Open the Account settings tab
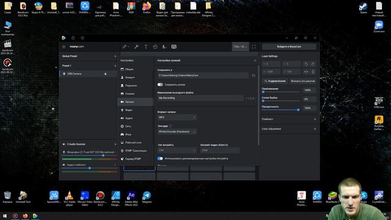391x220 pixels. click(x=136, y=78)
